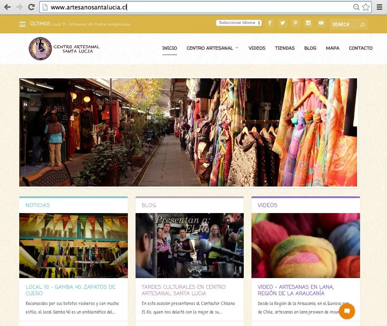Open the MAPA navigation item

pos(332,48)
